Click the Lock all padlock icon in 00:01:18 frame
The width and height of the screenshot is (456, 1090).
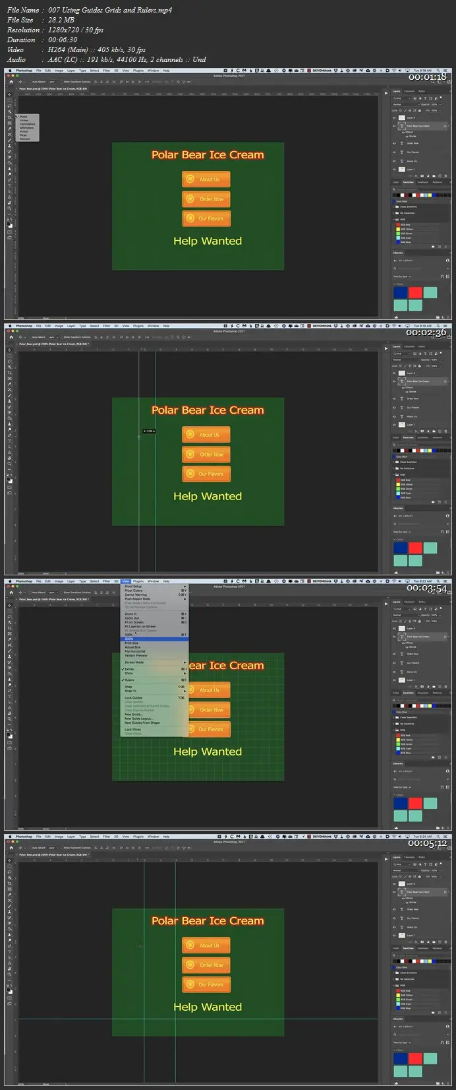pos(420,111)
